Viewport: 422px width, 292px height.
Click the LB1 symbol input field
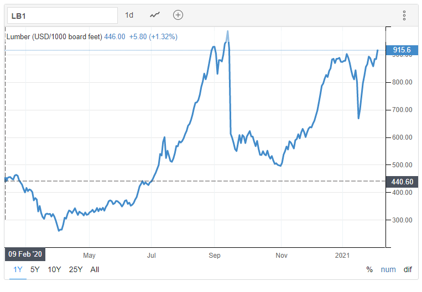[x=62, y=15]
